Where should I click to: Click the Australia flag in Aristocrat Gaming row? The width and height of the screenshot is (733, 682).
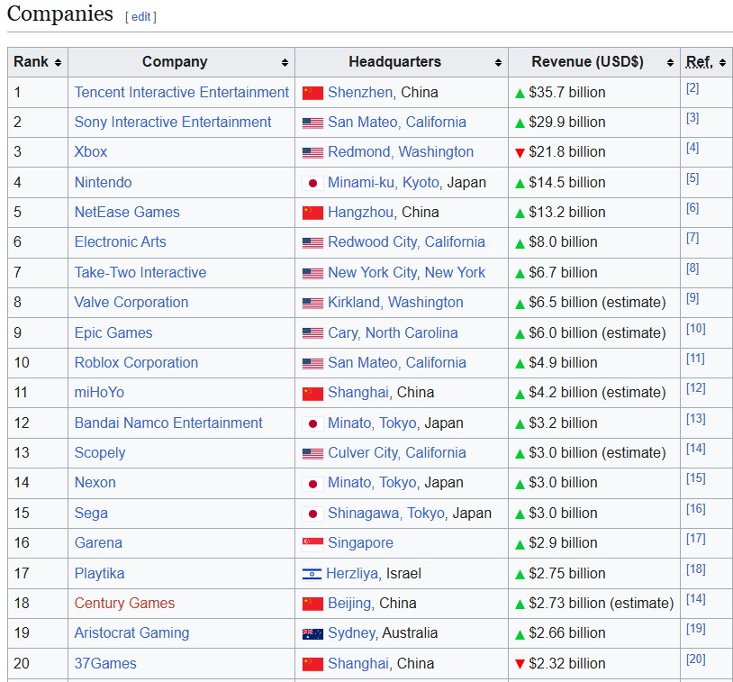312,634
